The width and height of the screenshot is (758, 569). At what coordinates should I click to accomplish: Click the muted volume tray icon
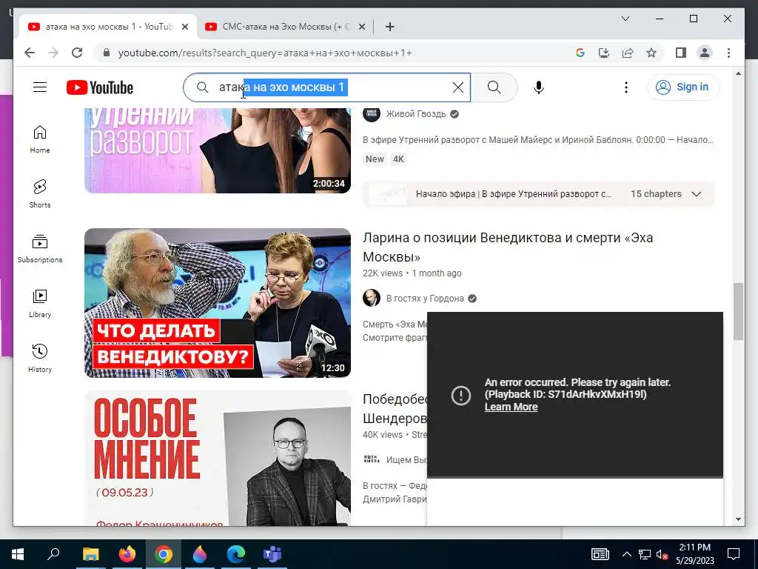663,554
